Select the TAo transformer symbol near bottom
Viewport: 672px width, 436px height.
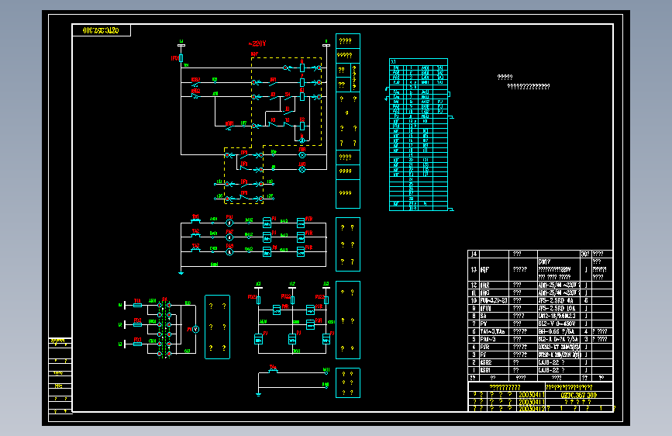click(273, 371)
